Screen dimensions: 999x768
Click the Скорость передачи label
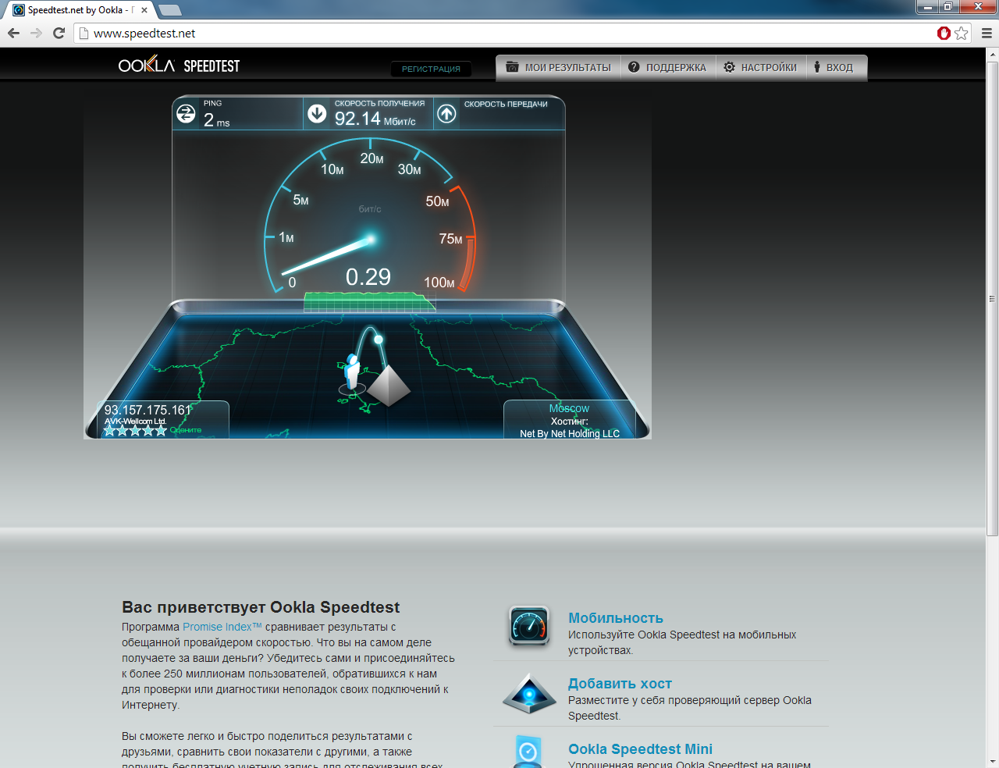[506, 104]
